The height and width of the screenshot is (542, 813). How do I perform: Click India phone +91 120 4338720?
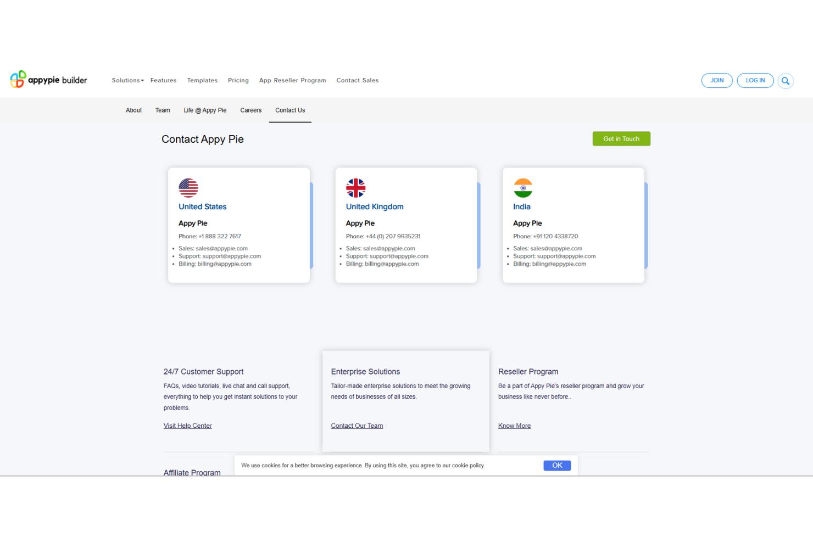point(555,236)
